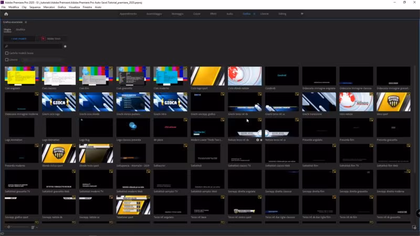Screen dimensions: 420x236
Task: Click badge icon on Presenta moderna thumbnail
Action: tap(36, 146)
